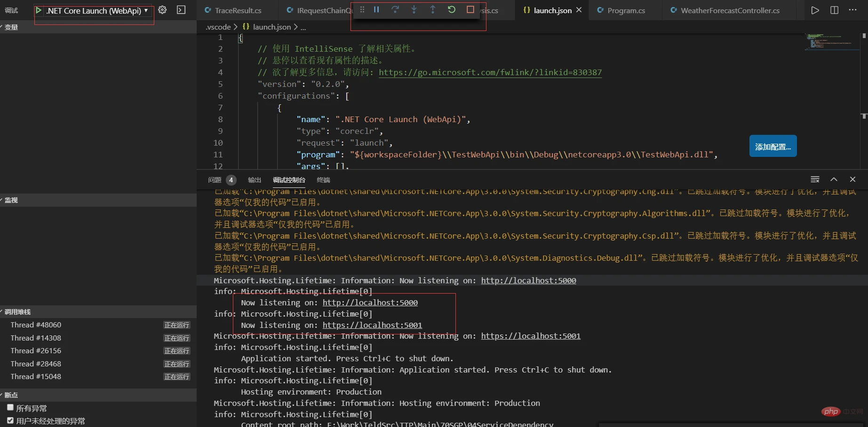Click the .vscode breadcrumb segment
The image size is (868, 427).
coord(218,27)
